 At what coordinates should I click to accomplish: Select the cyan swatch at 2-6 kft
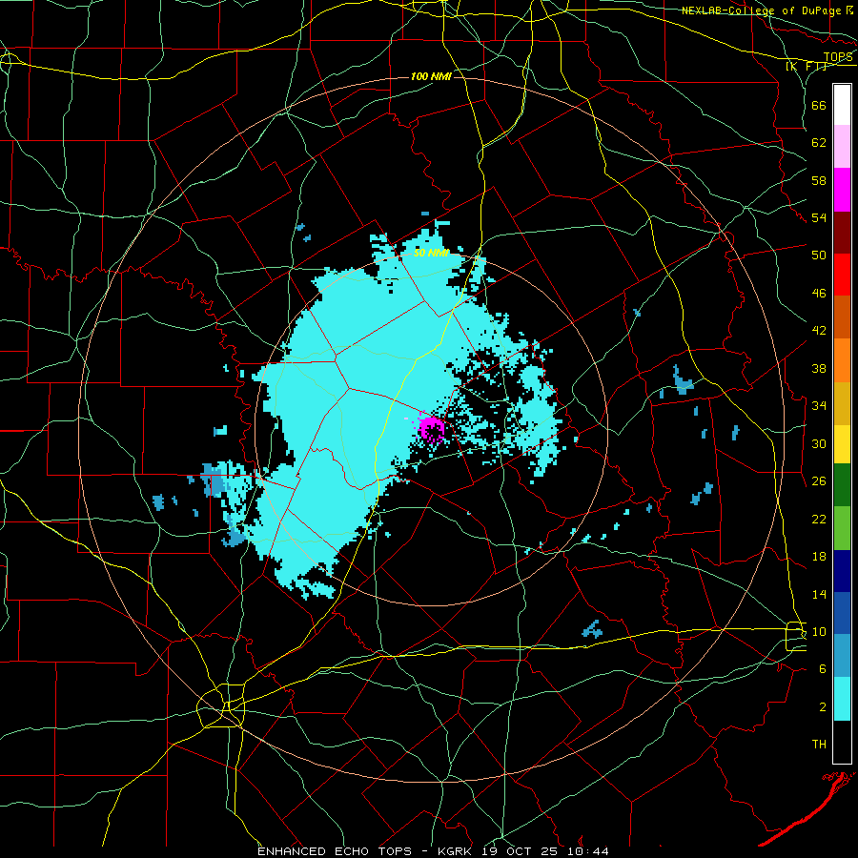click(842, 699)
